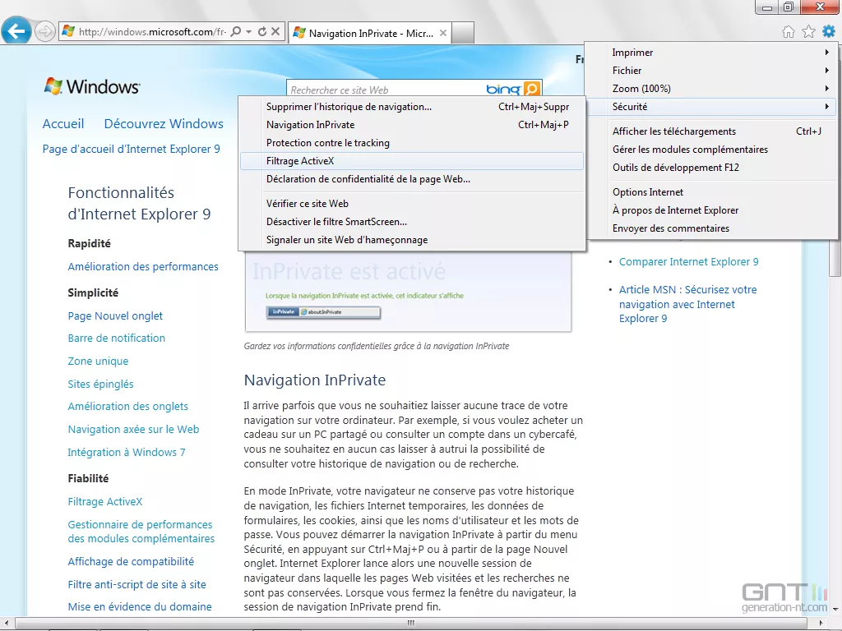Close the Navigation InPrivate tab

point(443,33)
